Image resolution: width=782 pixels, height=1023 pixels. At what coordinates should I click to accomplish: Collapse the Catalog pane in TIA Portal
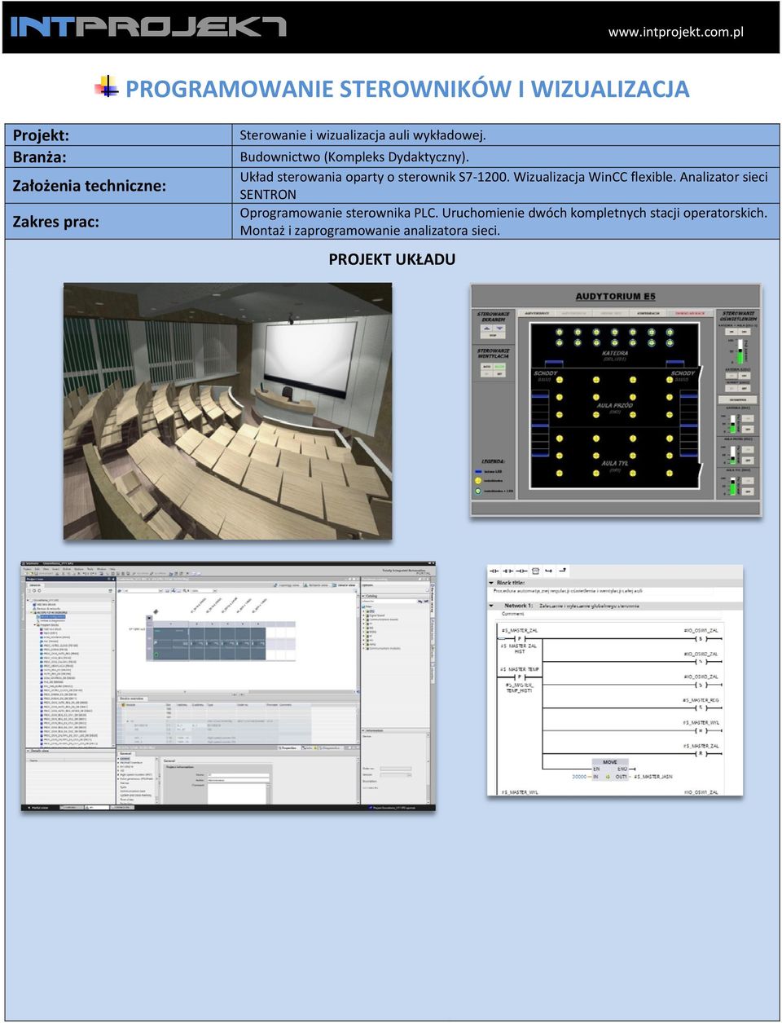coord(363,596)
